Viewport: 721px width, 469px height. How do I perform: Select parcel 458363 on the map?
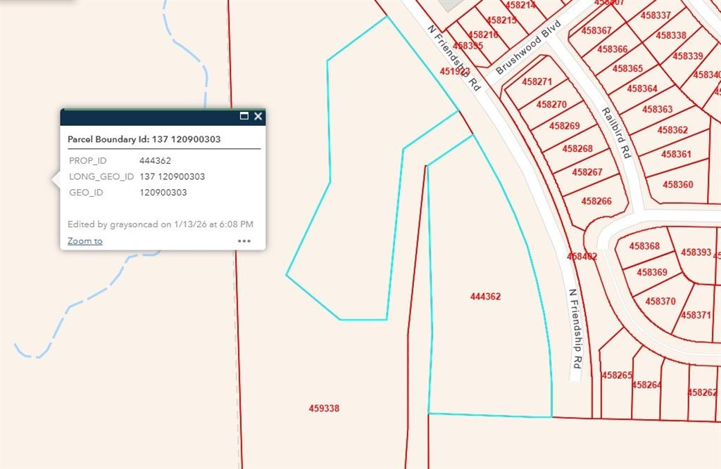click(657, 110)
